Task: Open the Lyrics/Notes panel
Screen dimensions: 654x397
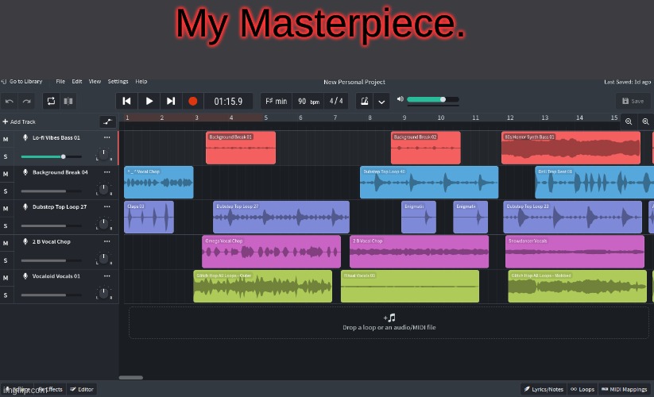Action: [544, 389]
